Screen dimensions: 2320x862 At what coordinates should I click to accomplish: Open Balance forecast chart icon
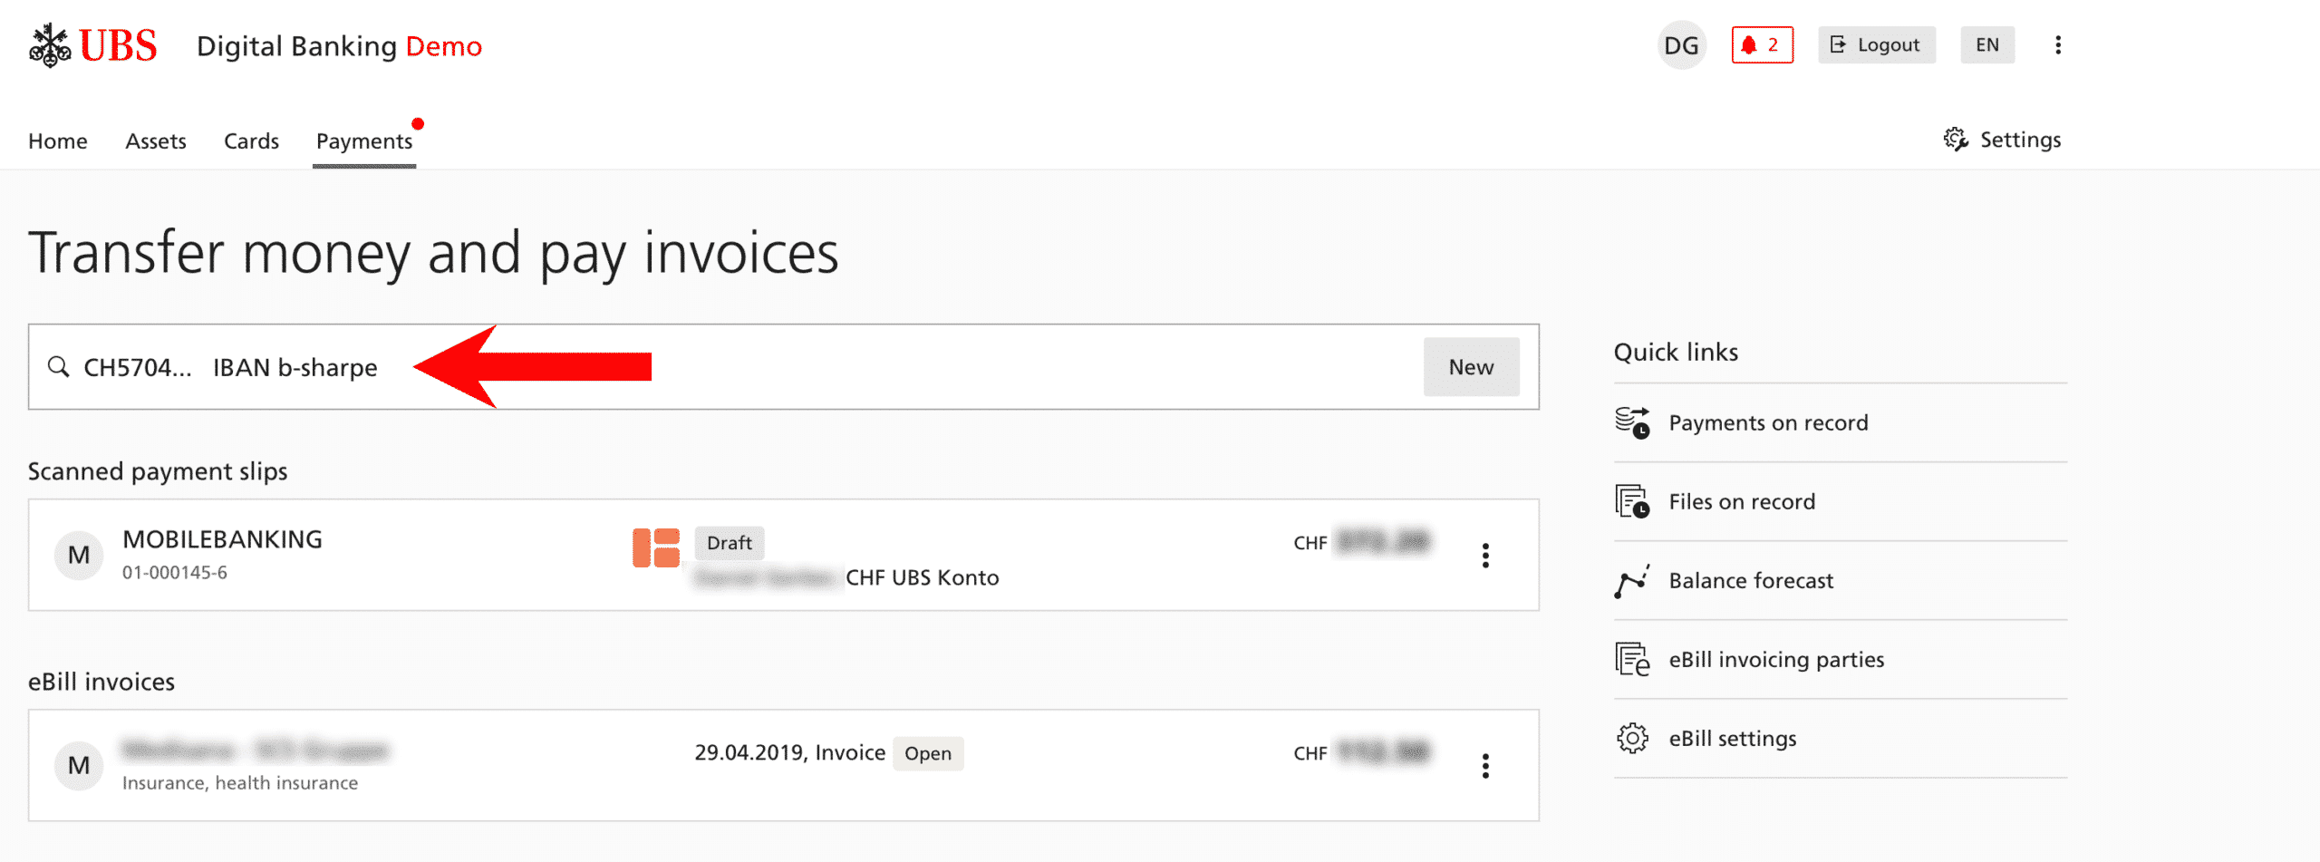[x=1632, y=580]
